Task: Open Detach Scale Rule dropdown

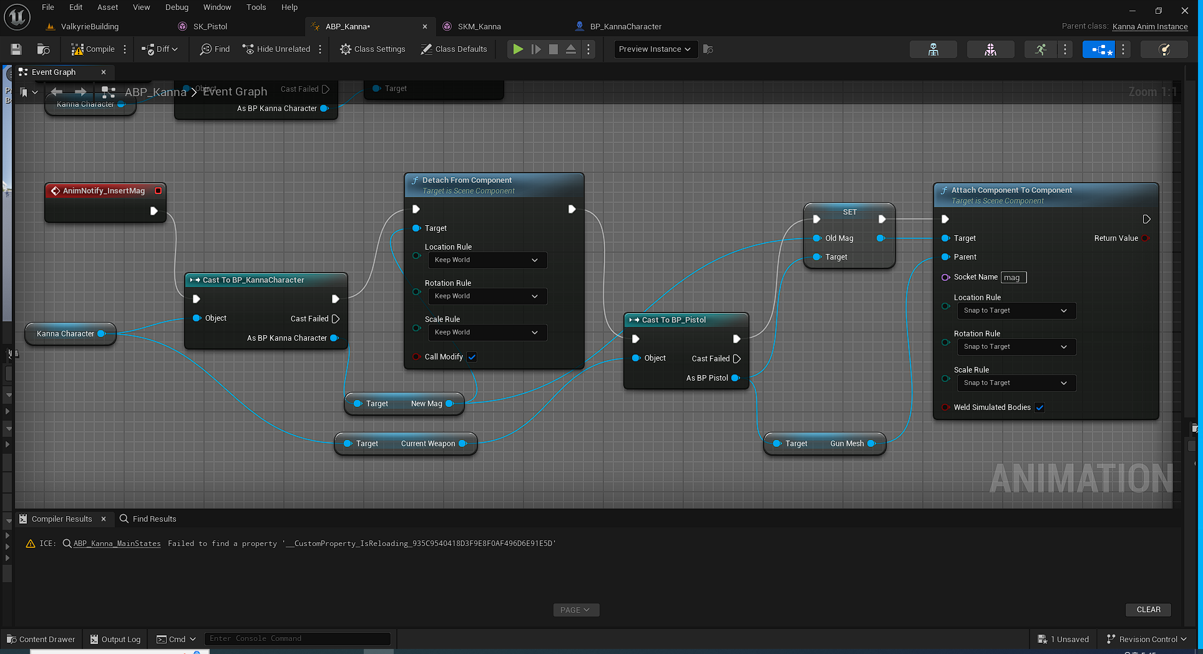Action: click(487, 333)
